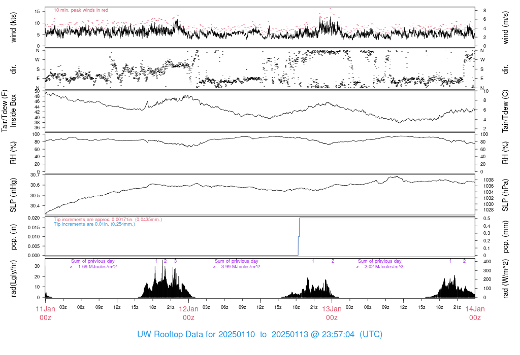
Task: Click the "14Jan" date label
Action: point(475,309)
